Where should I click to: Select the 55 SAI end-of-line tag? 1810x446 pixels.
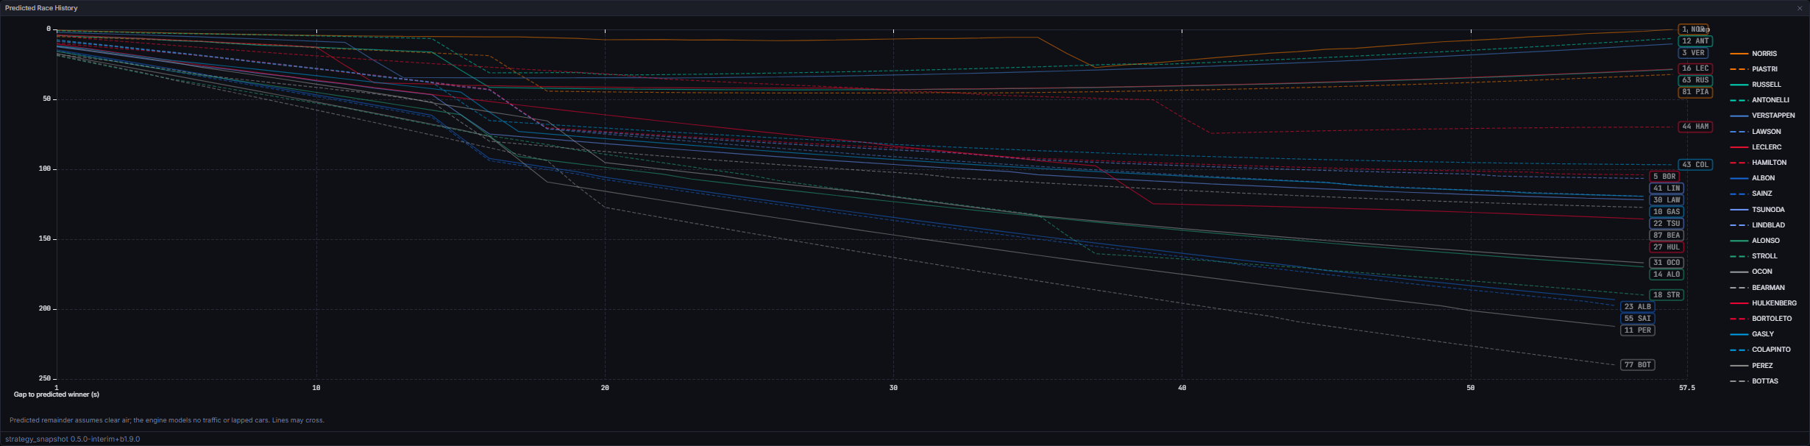pos(1638,319)
